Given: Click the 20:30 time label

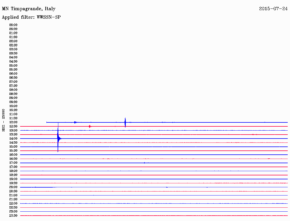Looking at the screenshot, I should click(13, 191).
